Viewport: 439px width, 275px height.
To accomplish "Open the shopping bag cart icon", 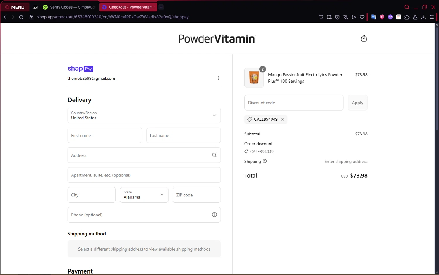I will (x=364, y=38).
